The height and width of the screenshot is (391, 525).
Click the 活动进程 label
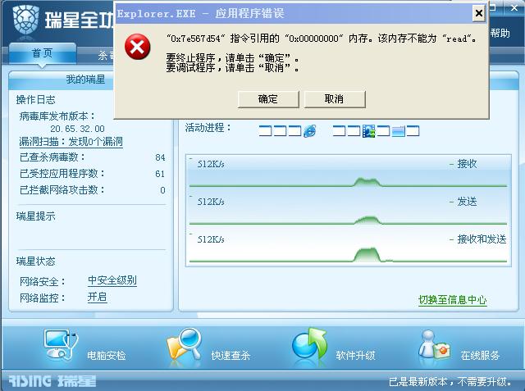208,127
